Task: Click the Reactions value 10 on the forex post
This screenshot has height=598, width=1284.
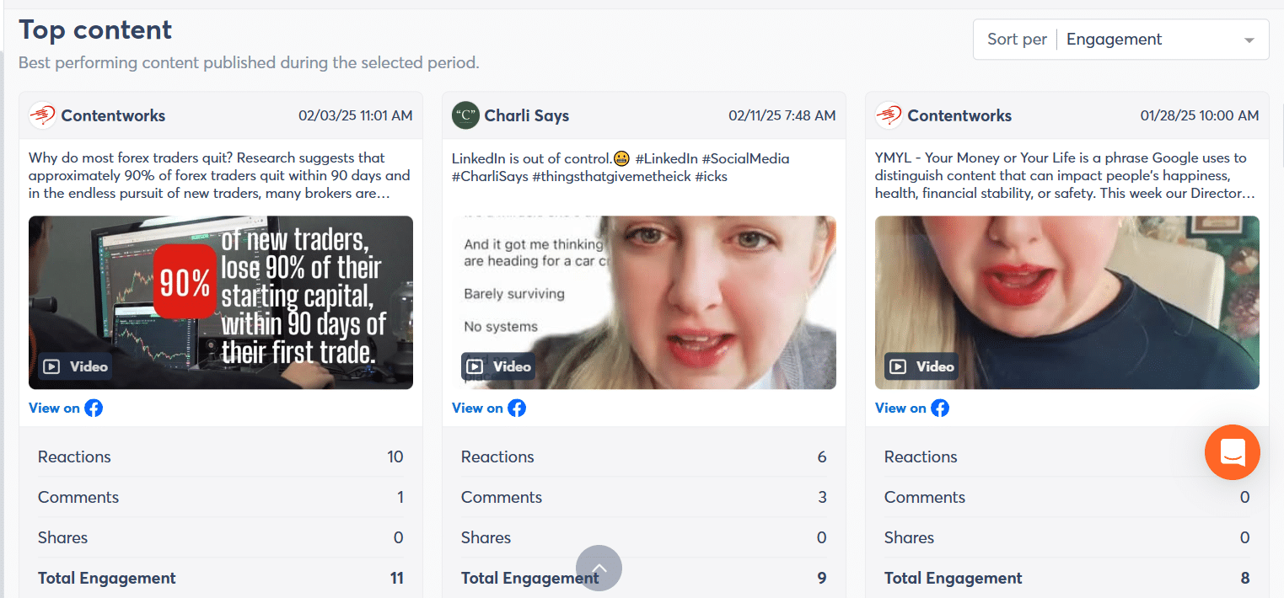Action: 395,457
